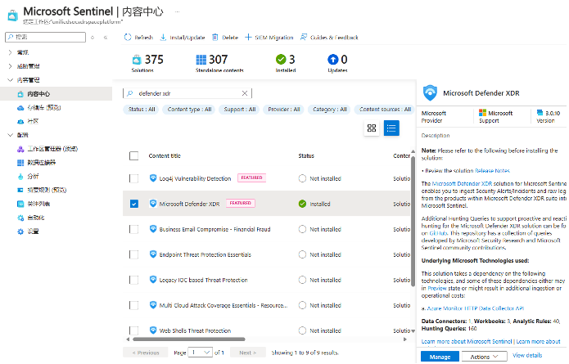569x364 pixels.
Task: Check Multi Cloud Attack Coverage Essentials row
Action: [134, 306]
